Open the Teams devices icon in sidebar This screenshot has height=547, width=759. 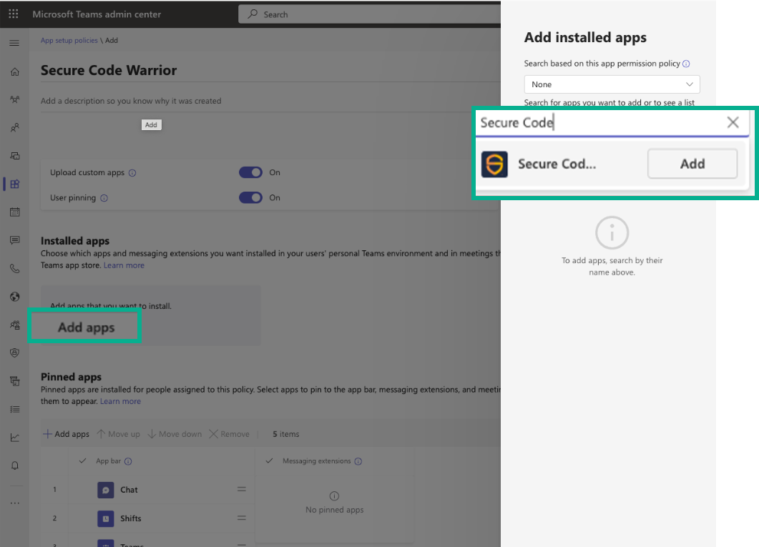click(x=15, y=156)
